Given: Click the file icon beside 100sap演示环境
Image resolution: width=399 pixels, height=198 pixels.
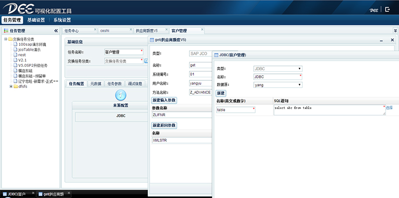Looking at the screenshot, I should 15,44.
